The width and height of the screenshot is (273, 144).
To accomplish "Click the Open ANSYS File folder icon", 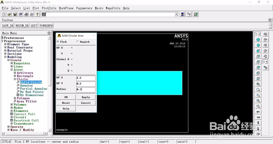I will [x=9, y=14].
